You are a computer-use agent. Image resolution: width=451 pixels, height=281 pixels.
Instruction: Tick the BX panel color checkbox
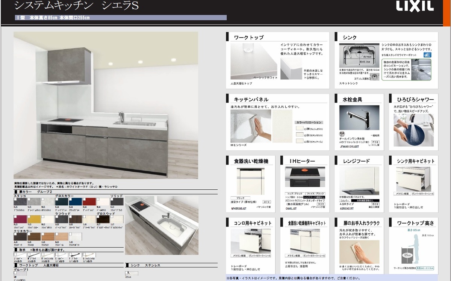305,135
